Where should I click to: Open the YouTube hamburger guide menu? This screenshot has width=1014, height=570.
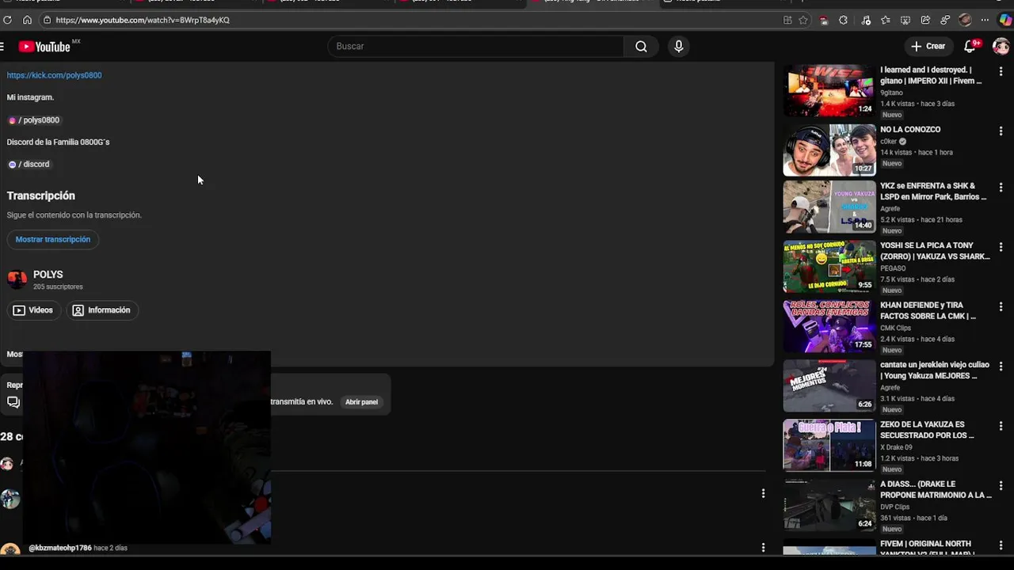pyautogui.click(x=2, y=47)
